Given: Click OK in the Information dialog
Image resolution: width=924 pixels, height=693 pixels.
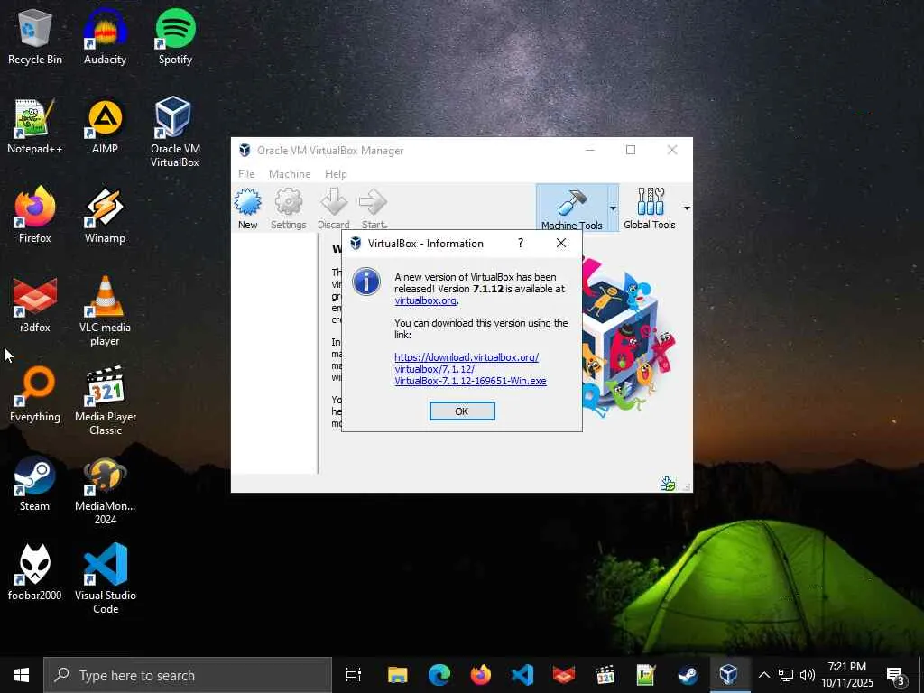Looking at the screenshot, I should (x=462, y=411).
